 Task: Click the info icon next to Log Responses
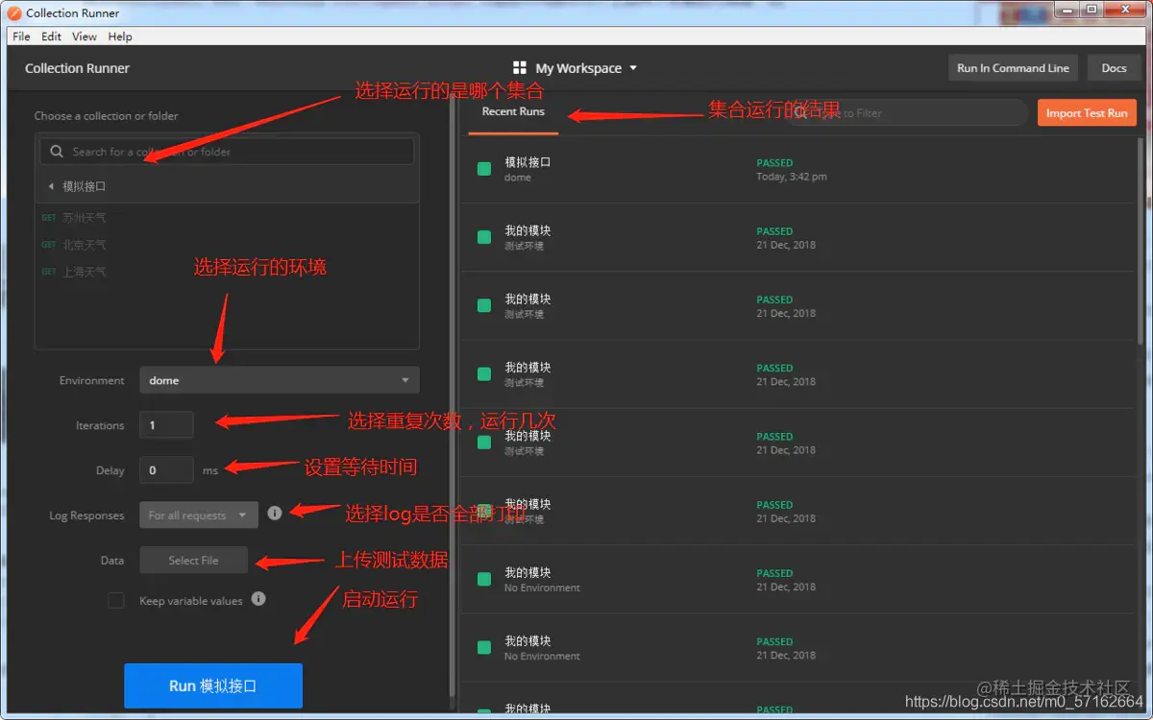(x=275, y=514)
